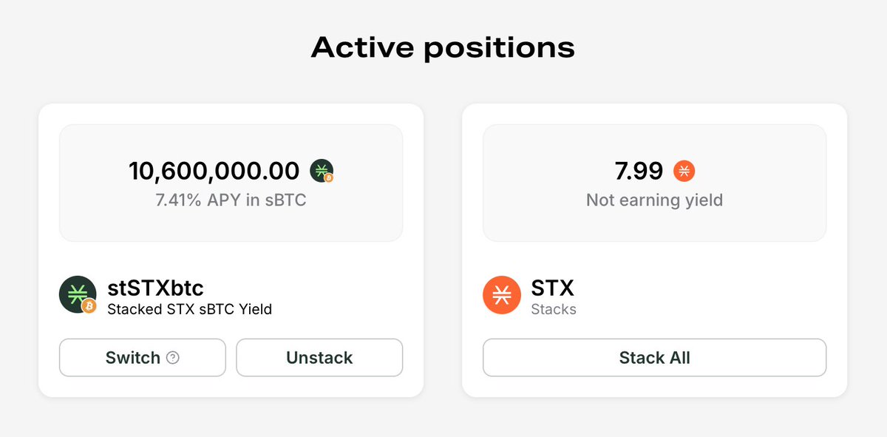Open the help tooltip icon beside Switch
Screen dimensions: 887x437
(x=173, y=358)
